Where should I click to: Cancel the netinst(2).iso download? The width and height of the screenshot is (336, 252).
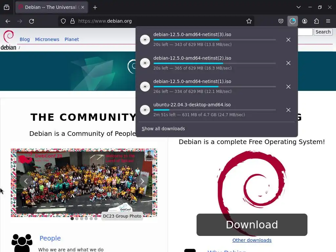click(x=288, y=63)
